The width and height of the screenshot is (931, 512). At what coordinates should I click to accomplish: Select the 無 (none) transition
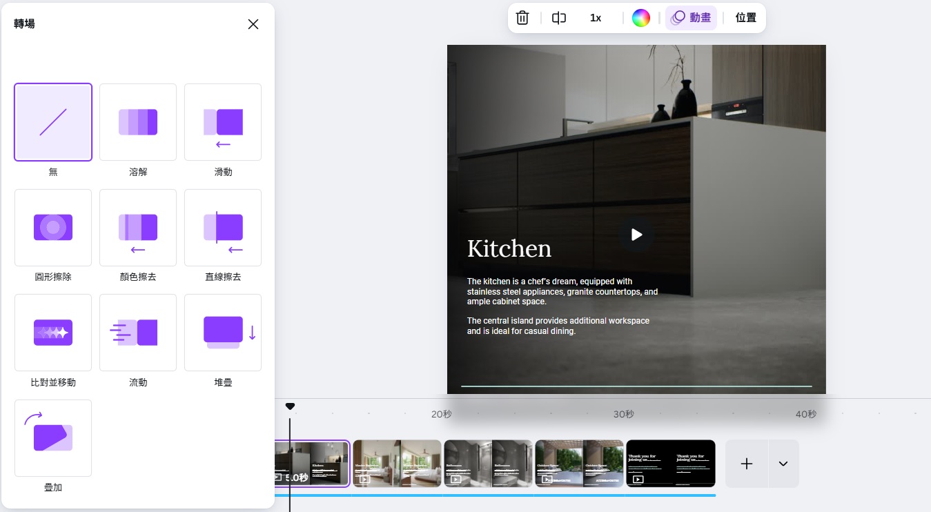pyautogui.click(x=53, y=122)
